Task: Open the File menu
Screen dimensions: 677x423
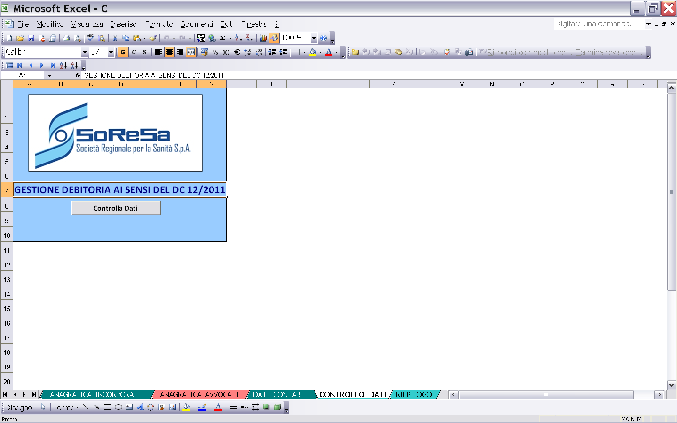Action: coord(23,24)
